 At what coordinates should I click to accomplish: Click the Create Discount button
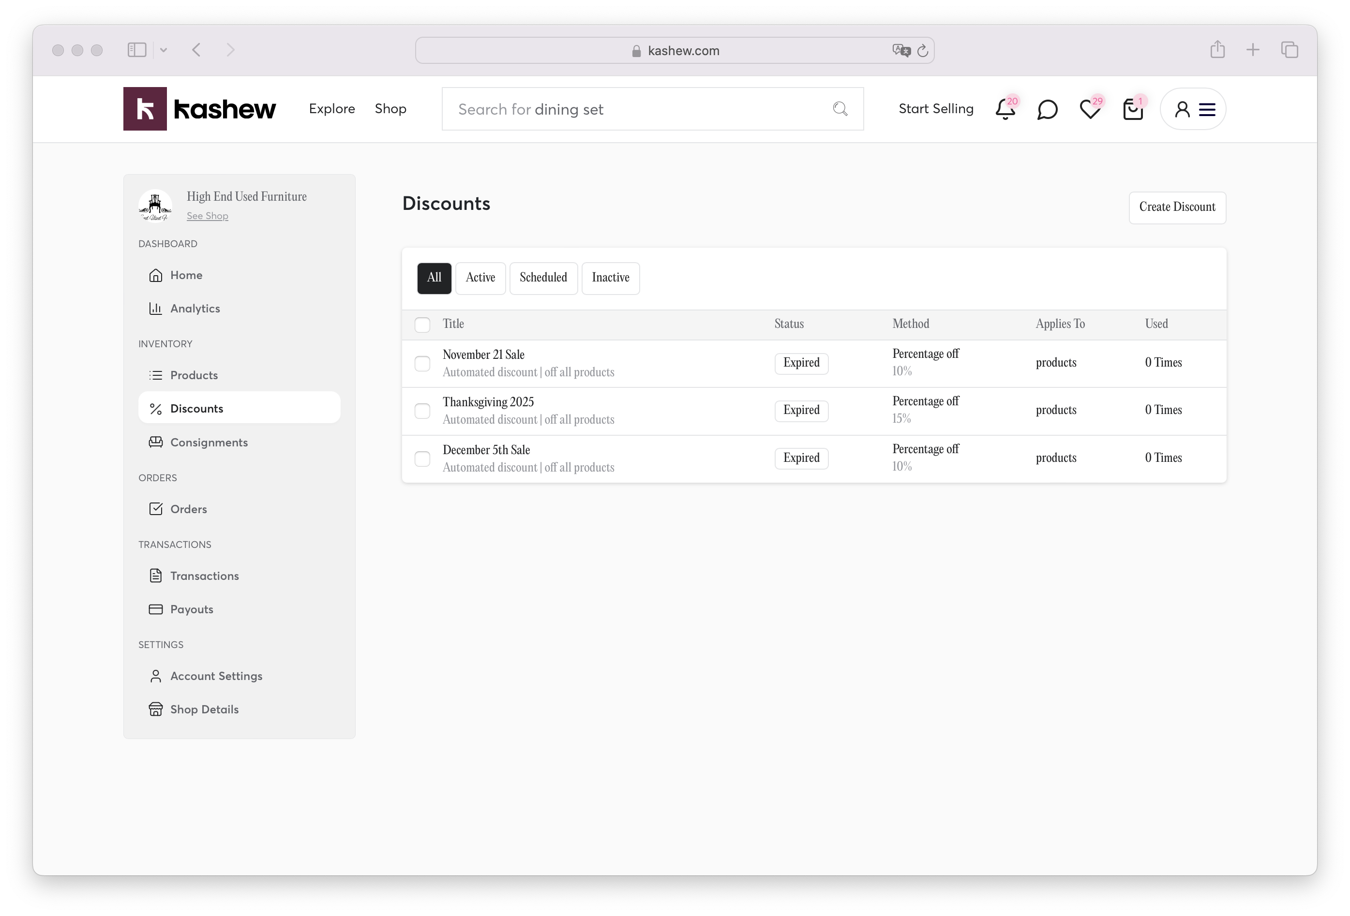click(x=1177, y=207)
